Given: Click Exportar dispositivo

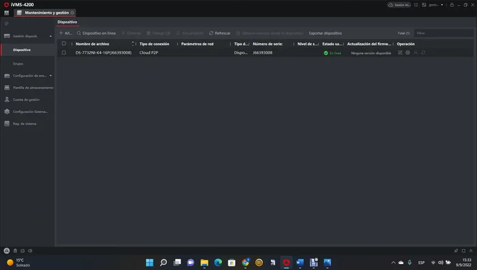Looking at the screenshot, I should point(326,33).
